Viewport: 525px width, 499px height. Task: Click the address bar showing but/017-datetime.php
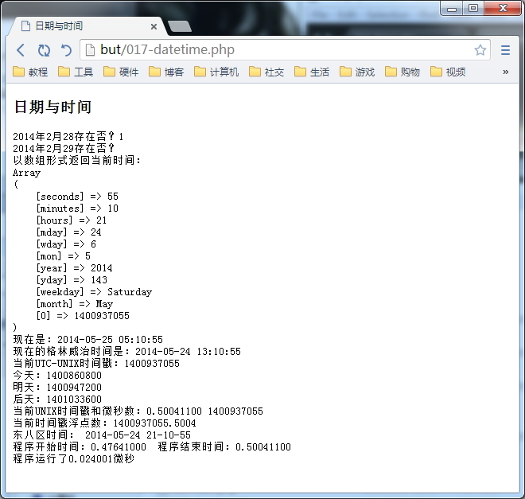[285, 50]
